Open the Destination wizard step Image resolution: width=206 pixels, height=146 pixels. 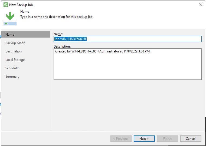click(x=14, y=51)
